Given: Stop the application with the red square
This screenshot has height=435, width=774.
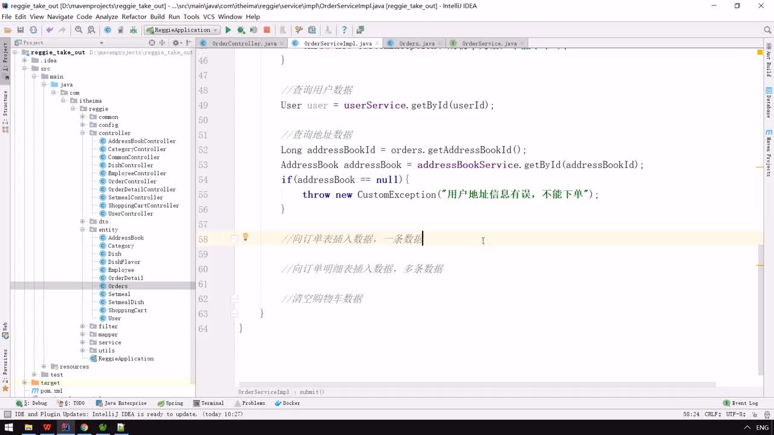Looking at the screenshot, I should click(267, 30).
